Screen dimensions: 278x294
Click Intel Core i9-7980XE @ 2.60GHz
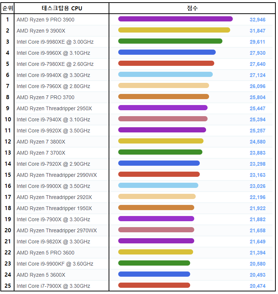55,64
